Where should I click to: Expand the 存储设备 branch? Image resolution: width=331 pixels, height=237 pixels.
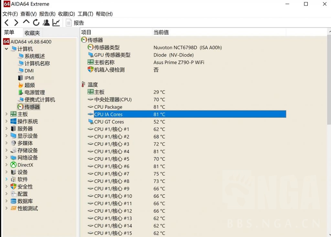pos(6,150)
